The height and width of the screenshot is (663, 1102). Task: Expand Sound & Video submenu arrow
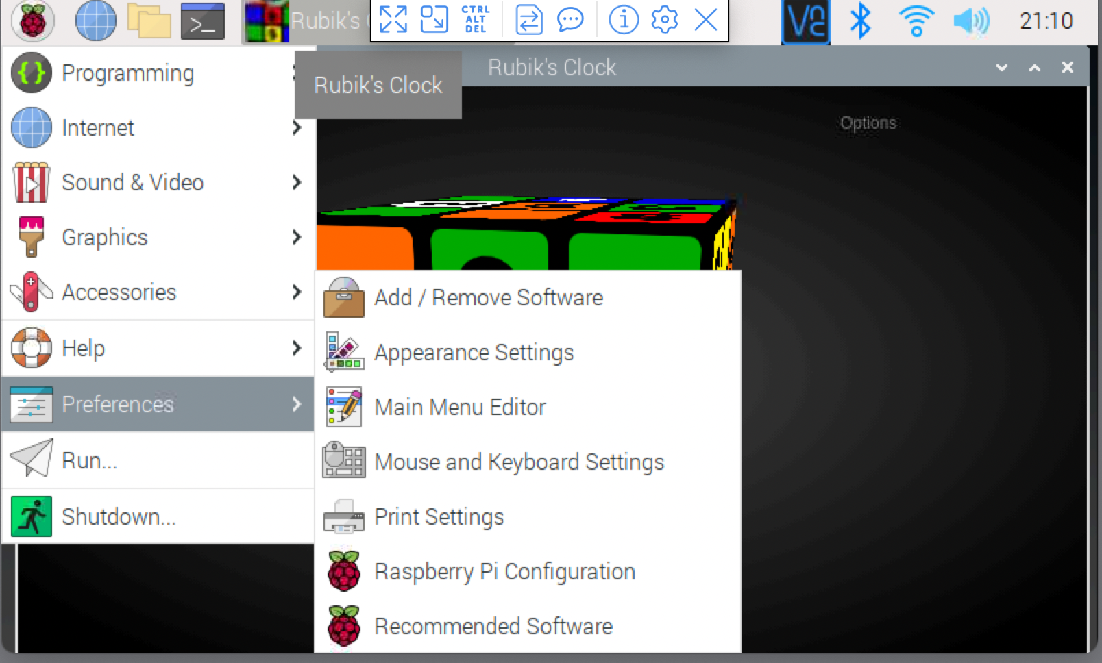tap(297, 182)
